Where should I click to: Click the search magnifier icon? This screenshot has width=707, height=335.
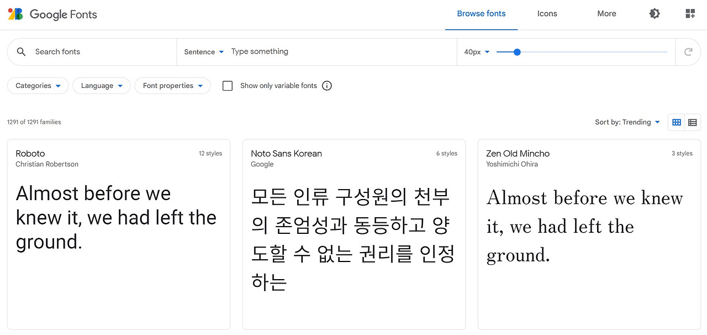click(x=22, y=52)
